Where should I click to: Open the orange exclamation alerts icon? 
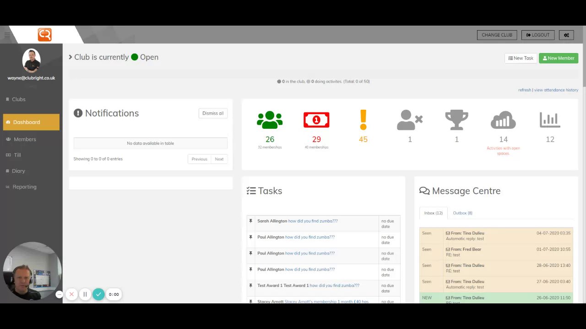coord(363,120)
